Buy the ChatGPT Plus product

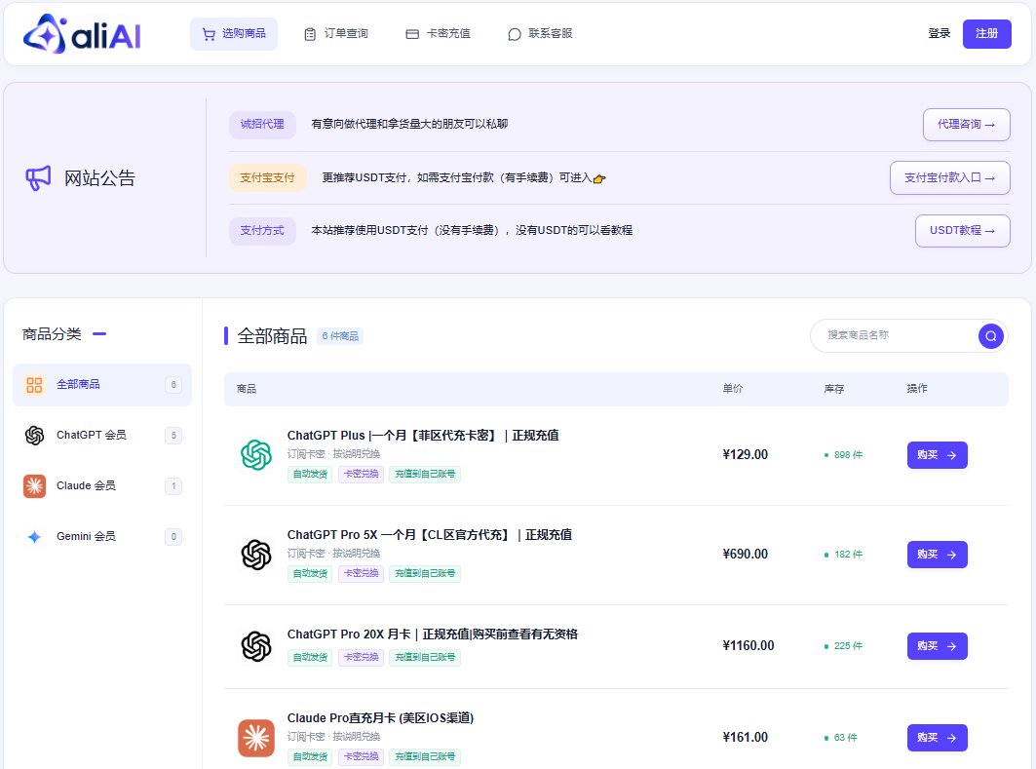[937, 455]
